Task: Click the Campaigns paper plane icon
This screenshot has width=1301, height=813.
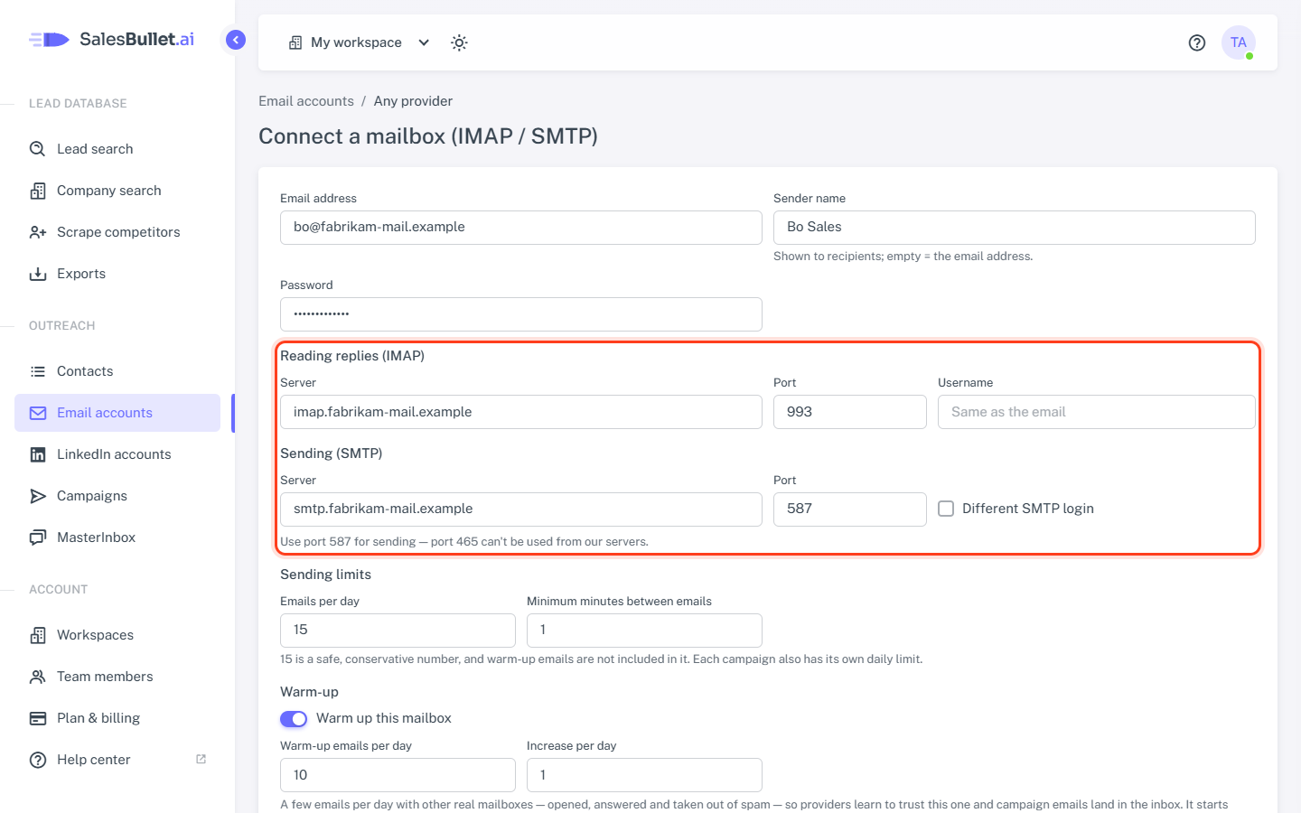Action: pyautogui.click(x=38, y=496)
